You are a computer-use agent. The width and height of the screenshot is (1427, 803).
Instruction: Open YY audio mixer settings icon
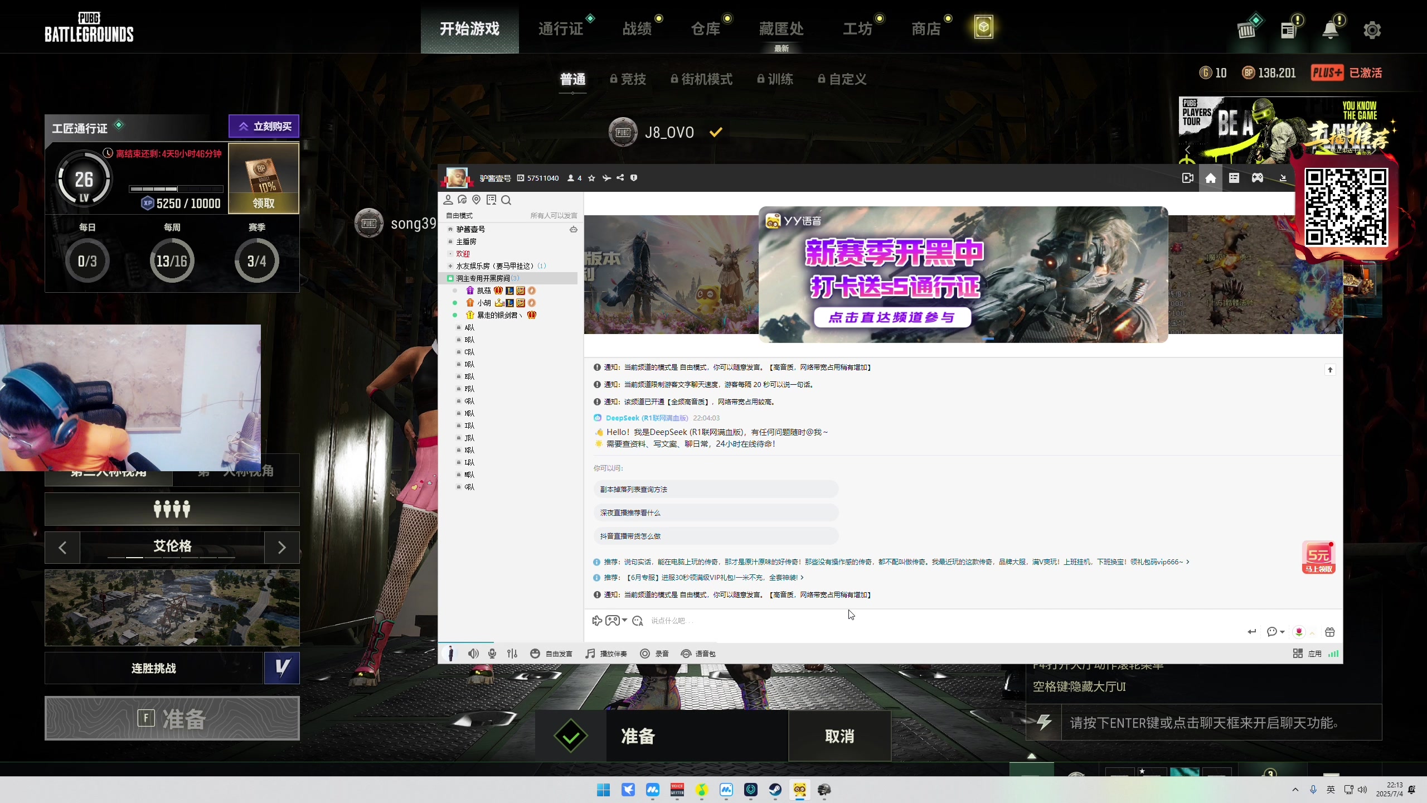click(512, 654)
